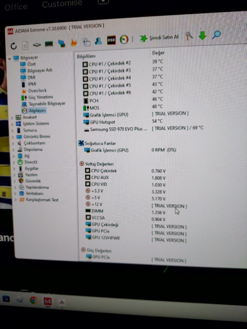Select the highlighted Algılayıcı item
This screenshot has width=247, height=329.
pyautogui.click(x=37, y=110)
